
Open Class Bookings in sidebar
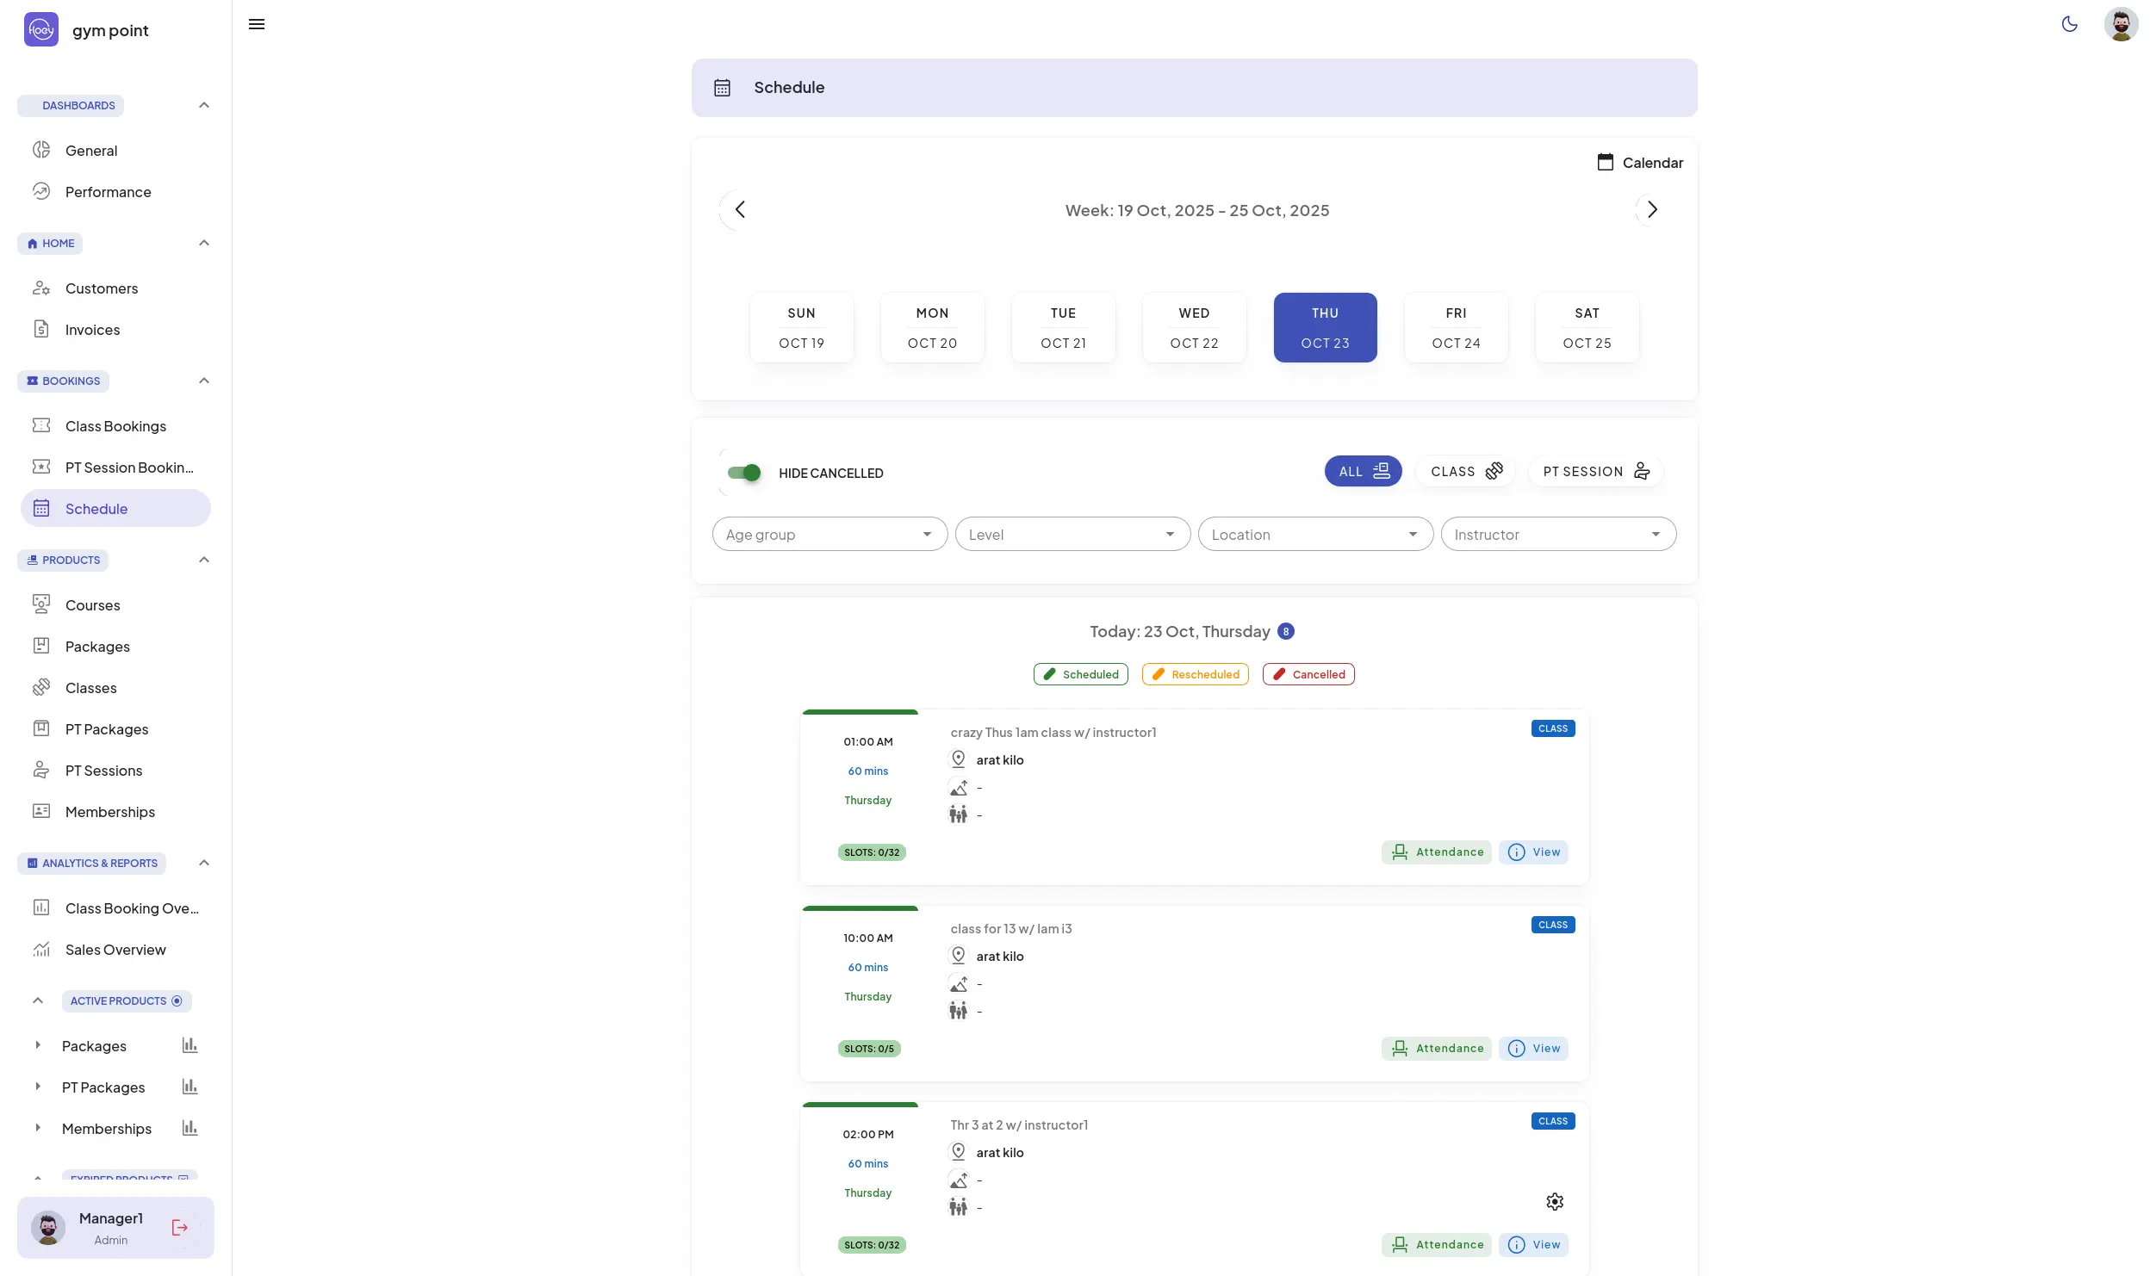(115, 426)
